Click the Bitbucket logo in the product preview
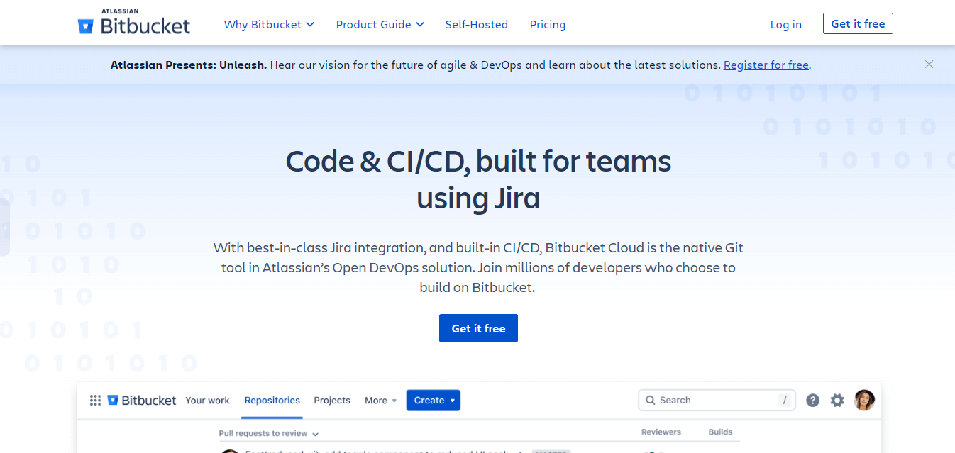The width and height of the screenshot is (955, 453). (142, 401)
